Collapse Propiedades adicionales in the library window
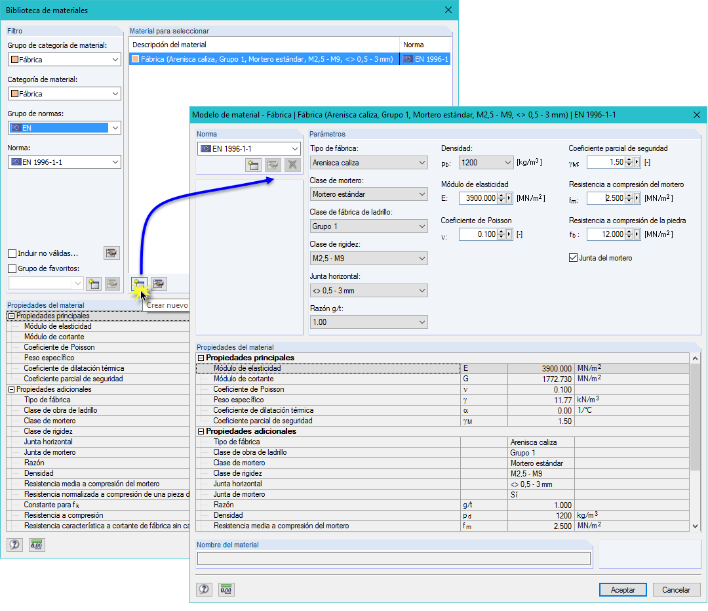Viewport: 708px width, 611px height. [x=12, y=390]
